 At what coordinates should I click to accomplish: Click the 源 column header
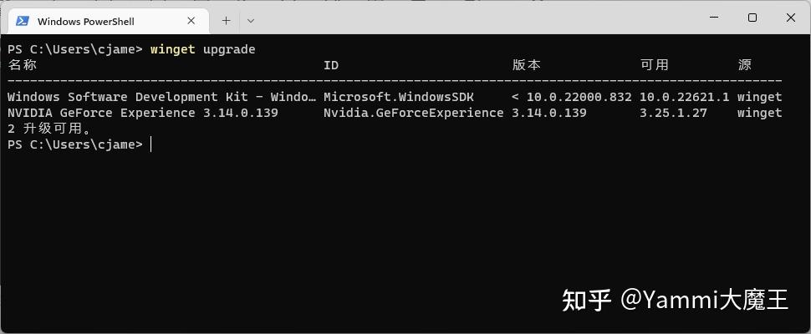[745, 65]
